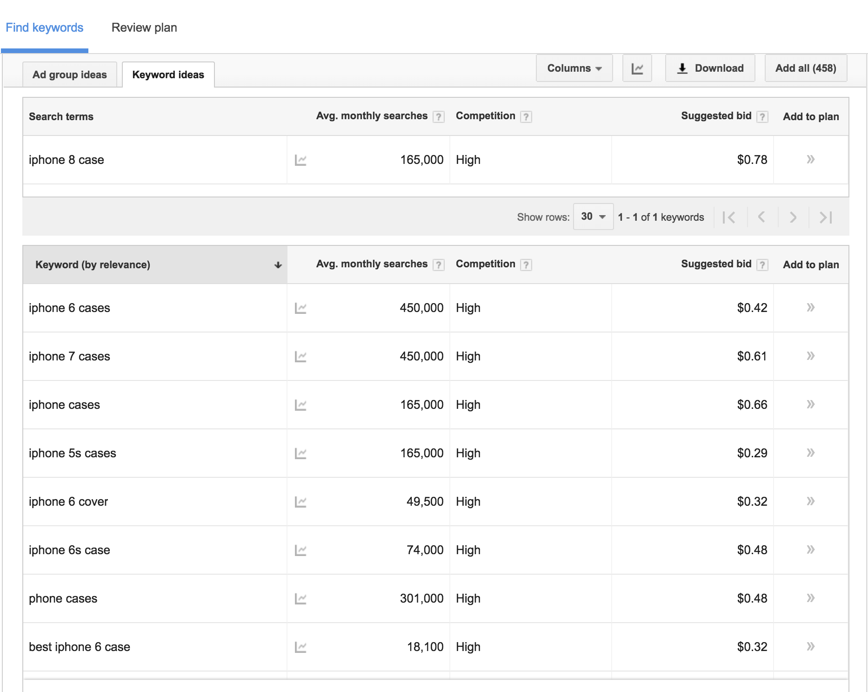Click the 74,000 monthly searches value

tap(425, 550)
